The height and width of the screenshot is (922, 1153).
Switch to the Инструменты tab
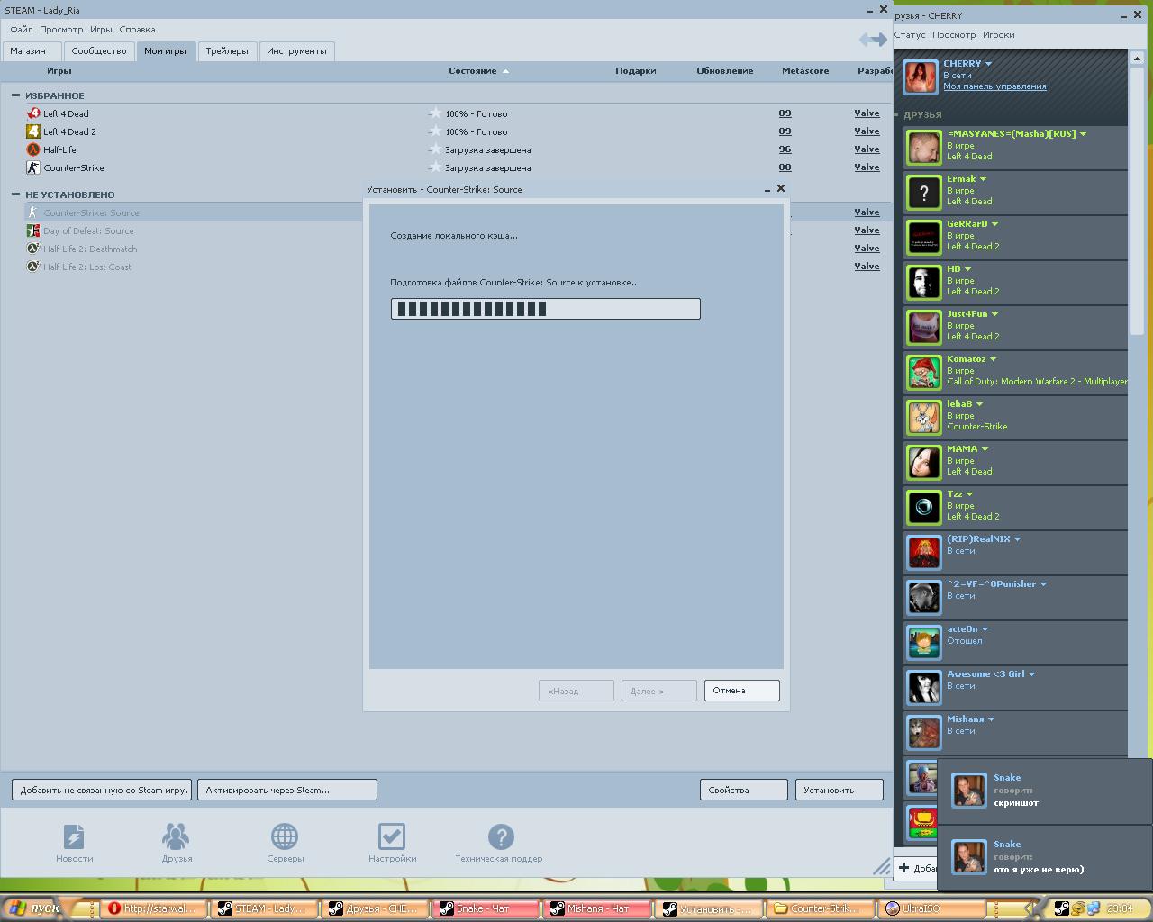tap(296, 51)
